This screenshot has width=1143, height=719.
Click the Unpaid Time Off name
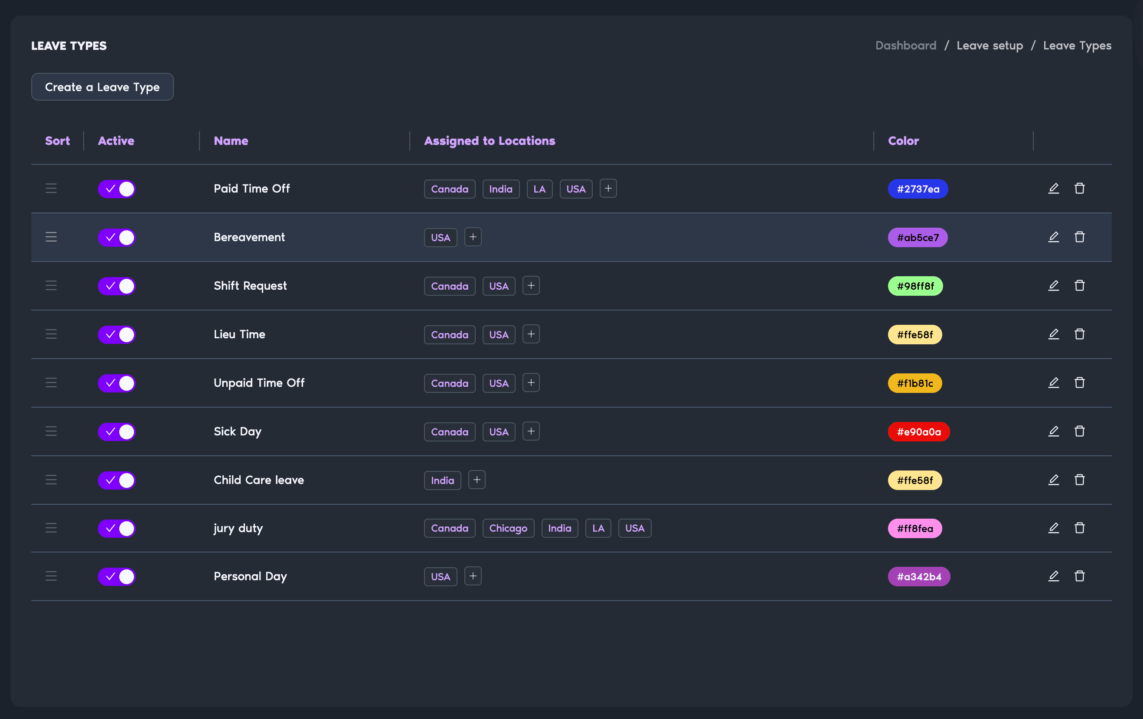coord(259,383)
